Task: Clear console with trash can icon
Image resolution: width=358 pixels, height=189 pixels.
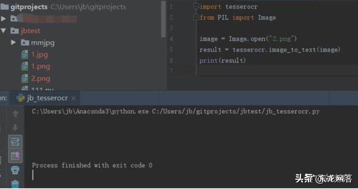Action: [15, 184]
